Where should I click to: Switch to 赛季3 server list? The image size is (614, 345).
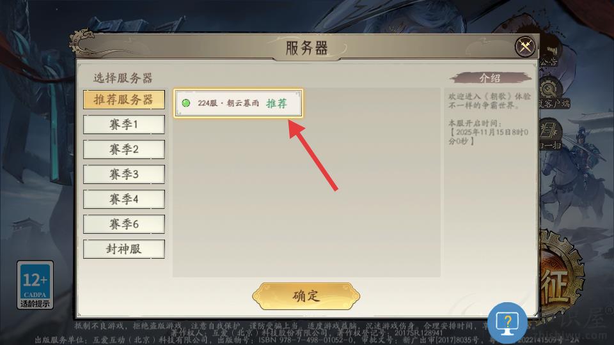coord(123,174)
